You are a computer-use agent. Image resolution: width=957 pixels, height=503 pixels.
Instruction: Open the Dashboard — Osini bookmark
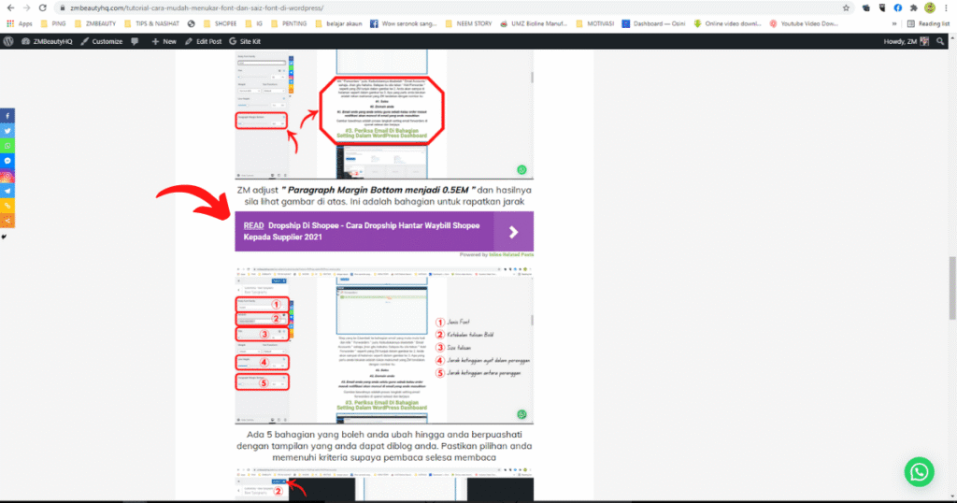tap(653, 23)
